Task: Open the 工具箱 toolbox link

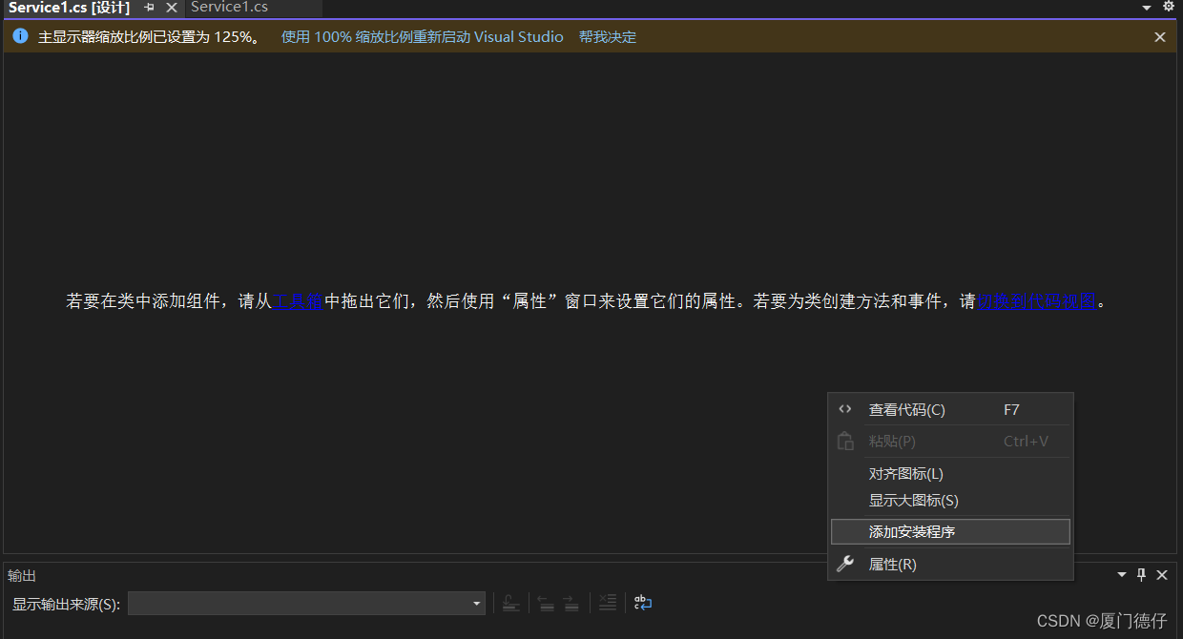Action: click(299, 301)
